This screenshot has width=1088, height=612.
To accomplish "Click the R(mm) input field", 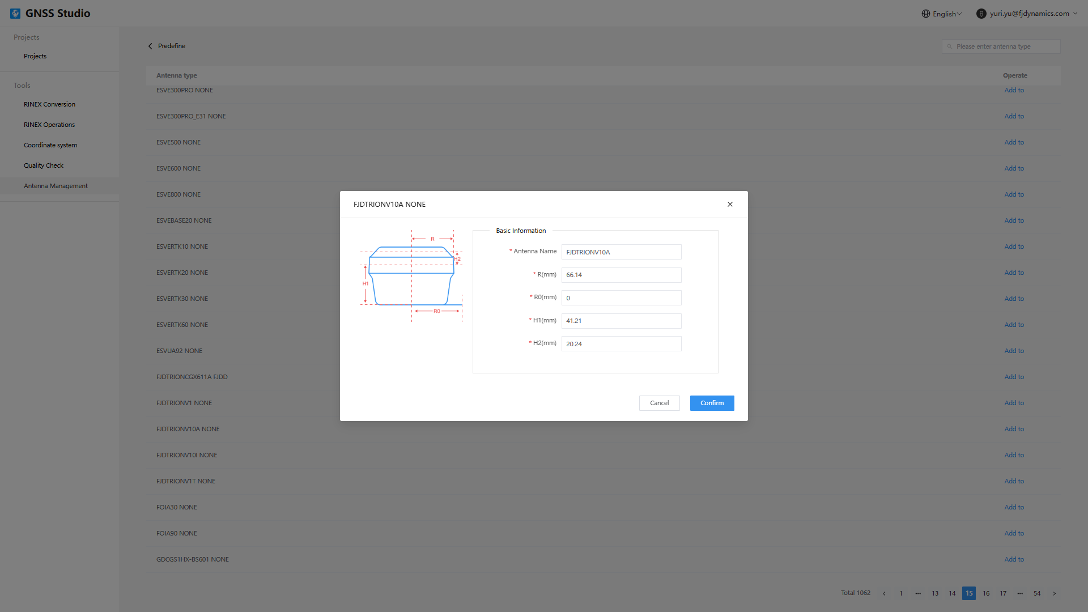I will [621, 275].
